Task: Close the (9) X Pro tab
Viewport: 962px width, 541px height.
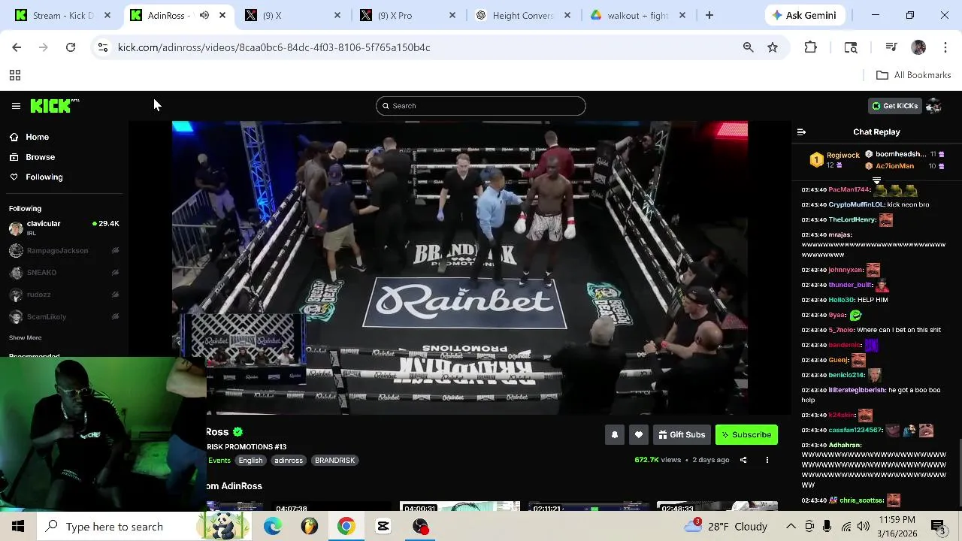Action: [x=452, y=15]
